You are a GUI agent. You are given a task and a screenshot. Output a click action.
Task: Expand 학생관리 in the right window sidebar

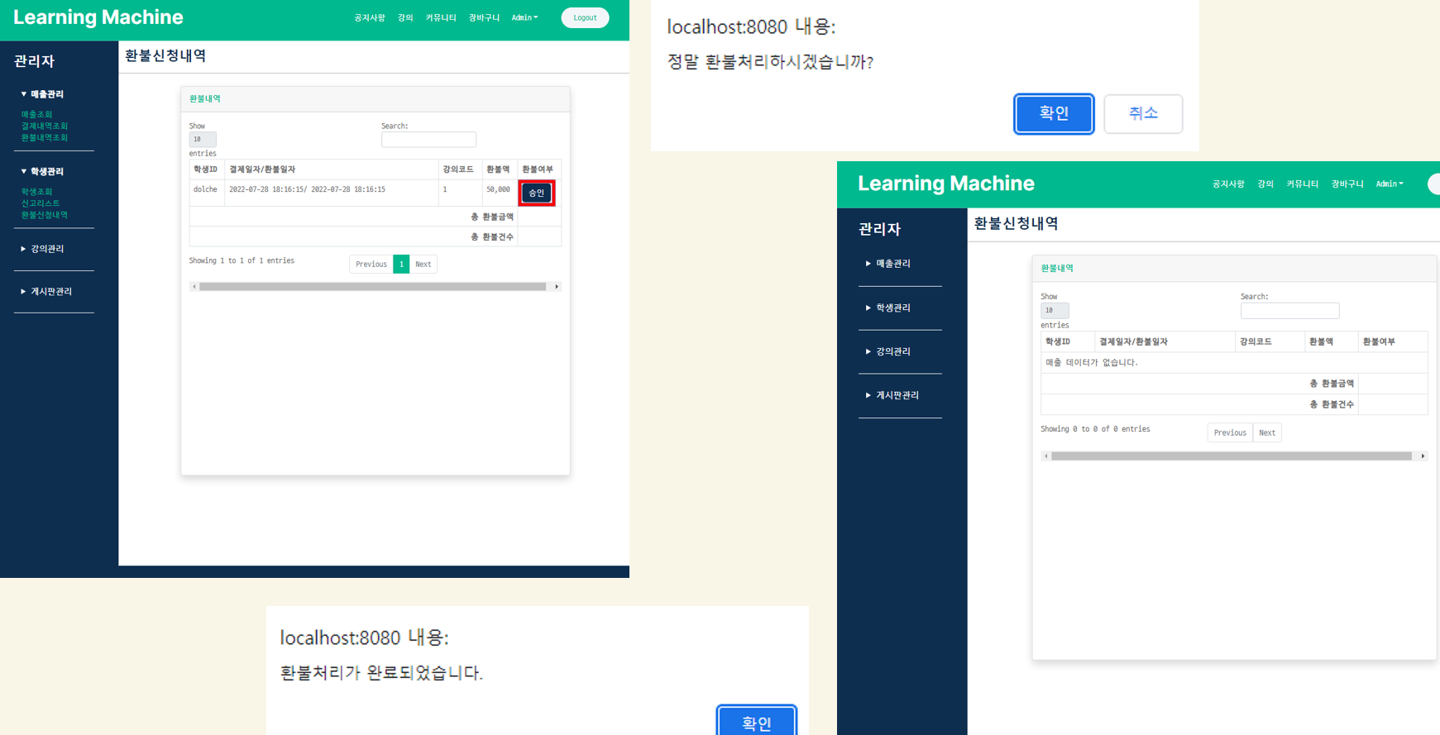pyautogui.click(x=887, y=308)
